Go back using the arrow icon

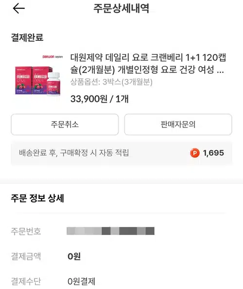point(19,8)
